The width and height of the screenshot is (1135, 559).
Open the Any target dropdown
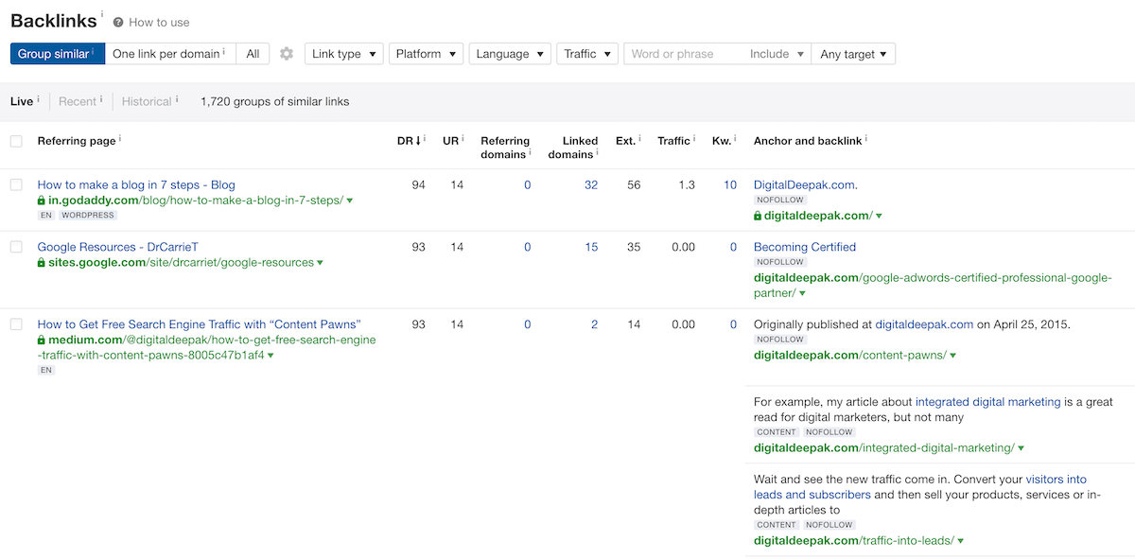click(853, 54)
